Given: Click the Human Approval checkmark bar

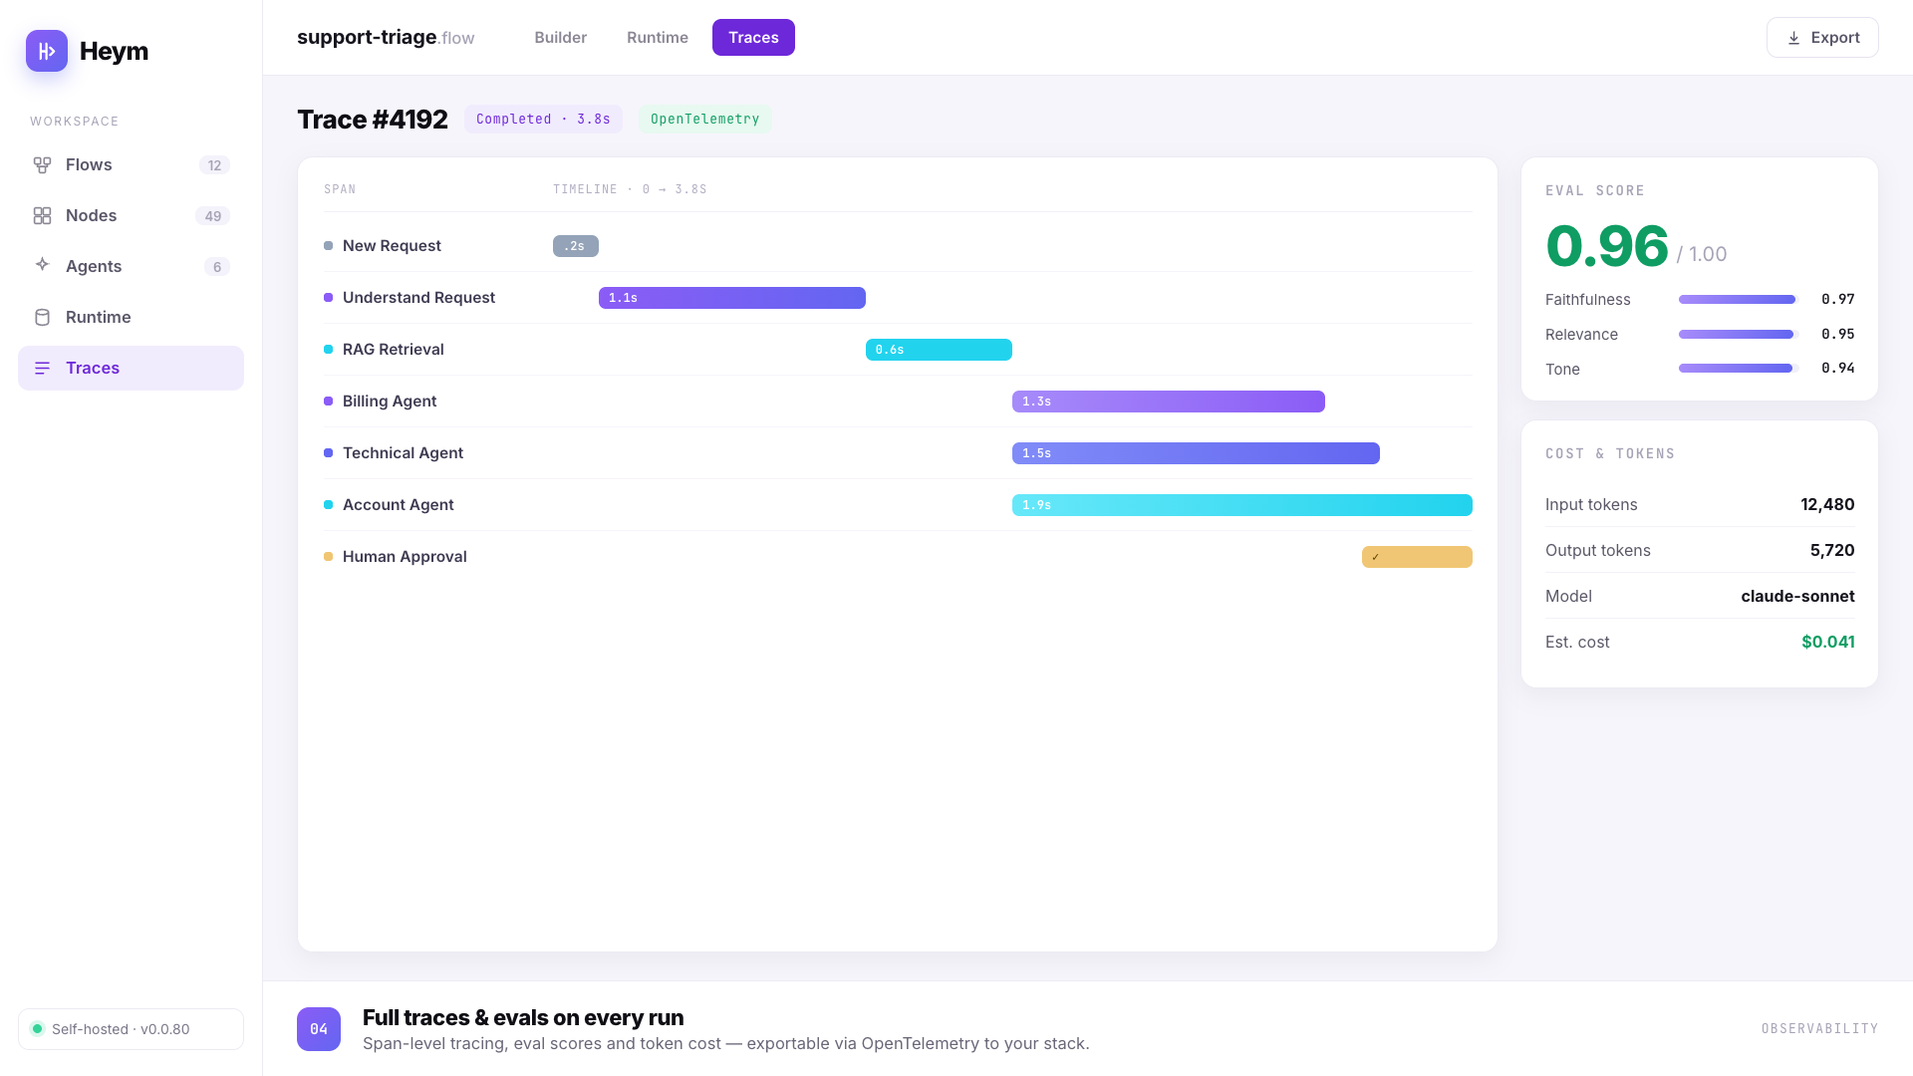Looking at the screenshot, I should click(x=1417, y=557).
